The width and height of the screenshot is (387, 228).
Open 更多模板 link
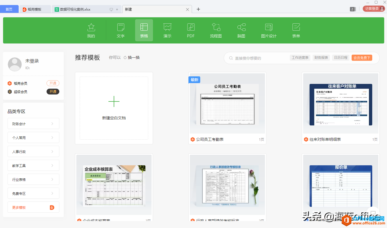33,207
